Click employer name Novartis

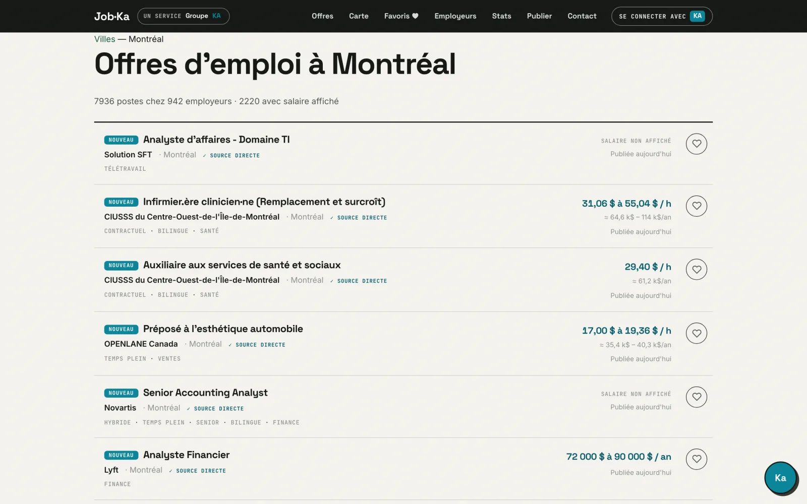point(120,408)
